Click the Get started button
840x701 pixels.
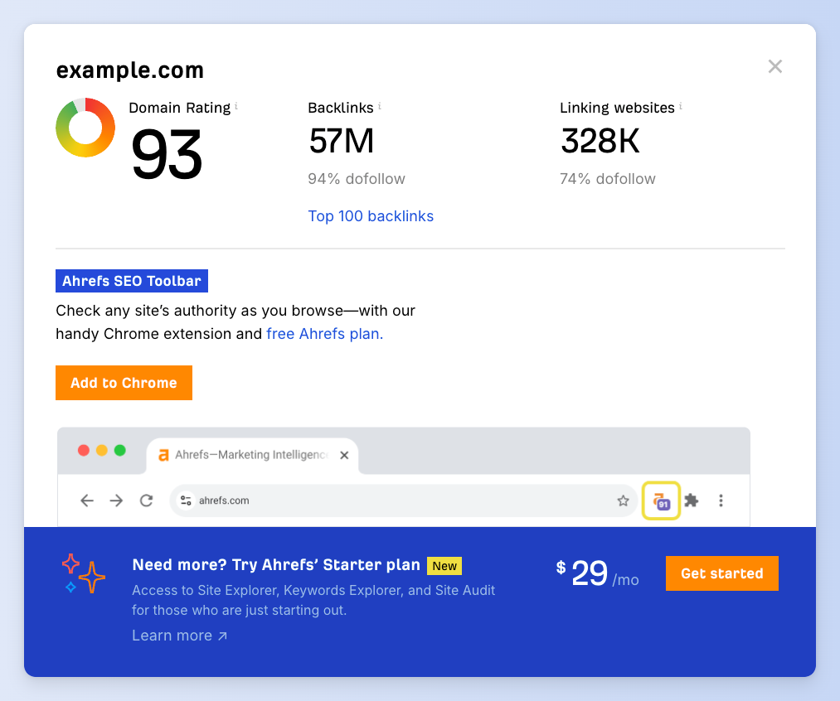point(721,573)
